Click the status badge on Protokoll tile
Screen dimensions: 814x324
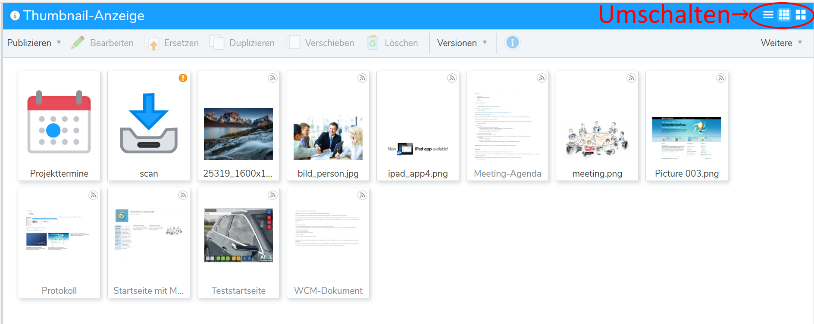[x=93, y=195]
